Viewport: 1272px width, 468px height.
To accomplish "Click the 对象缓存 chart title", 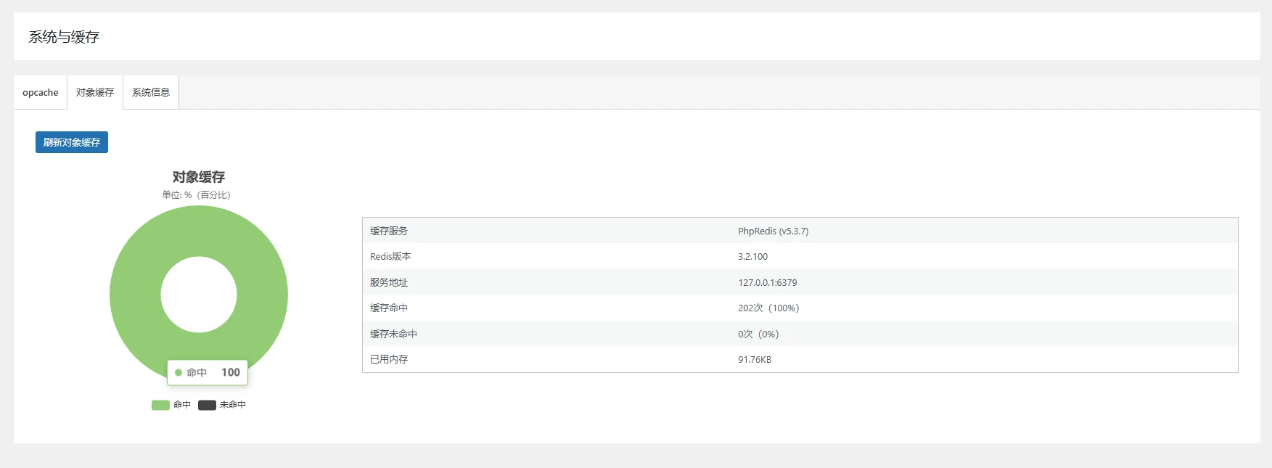I will click(x=199, y=177).
